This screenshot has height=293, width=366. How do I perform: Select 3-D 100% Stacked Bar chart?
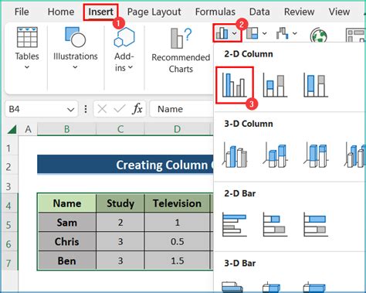314,287
